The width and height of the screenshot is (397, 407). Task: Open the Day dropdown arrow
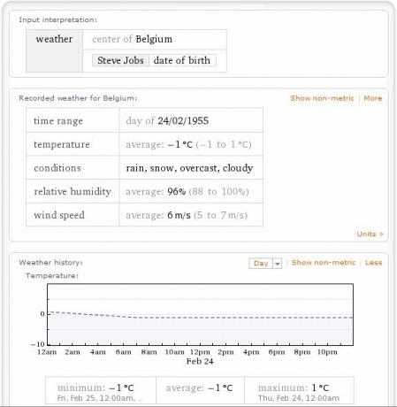coord(278,263)
